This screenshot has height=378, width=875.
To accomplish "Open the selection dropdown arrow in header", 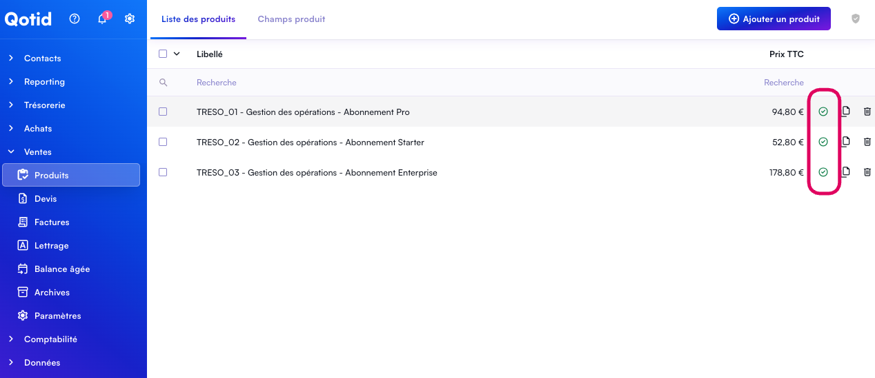I will [176, 54].
